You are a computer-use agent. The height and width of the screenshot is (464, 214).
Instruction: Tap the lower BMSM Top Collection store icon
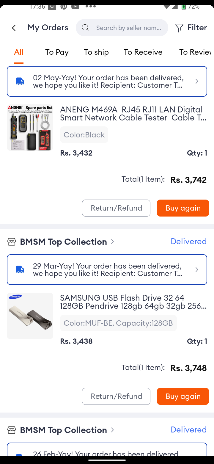(12, 430)
